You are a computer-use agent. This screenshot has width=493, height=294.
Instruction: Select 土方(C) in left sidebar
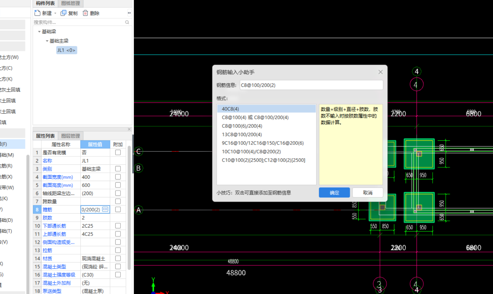[6, 68]
